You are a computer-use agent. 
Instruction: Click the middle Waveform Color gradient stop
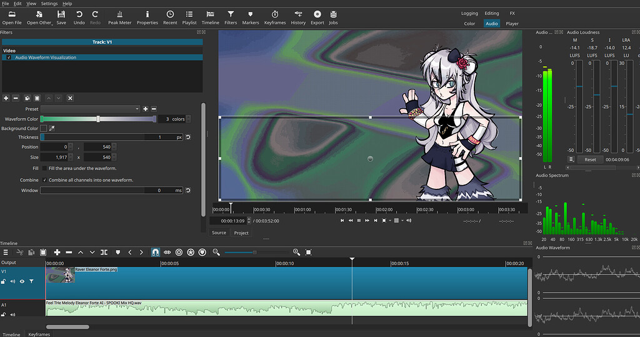(x=98, y=119)
